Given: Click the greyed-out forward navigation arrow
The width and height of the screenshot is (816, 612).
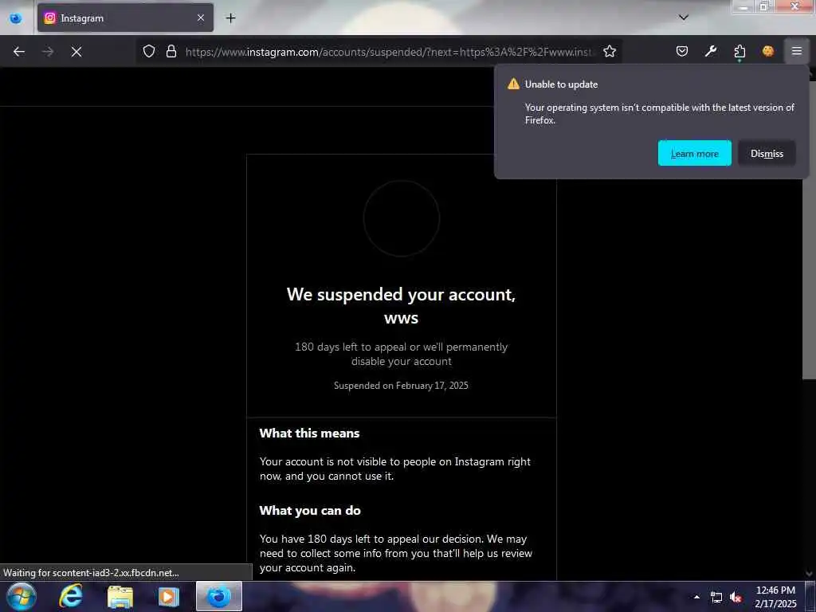Looking at the screenshot, I should [48, 52].
